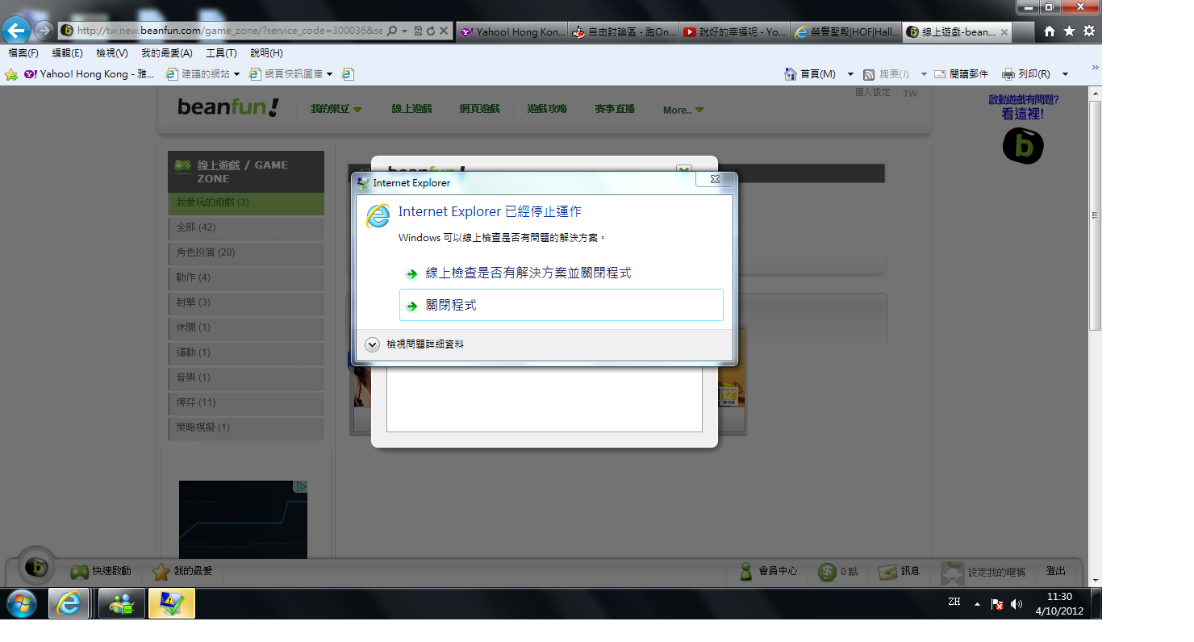This screenshot has height=642, width=1194.
Task: Click 關閉程式 to close the program
Action: tap(562, 306)
